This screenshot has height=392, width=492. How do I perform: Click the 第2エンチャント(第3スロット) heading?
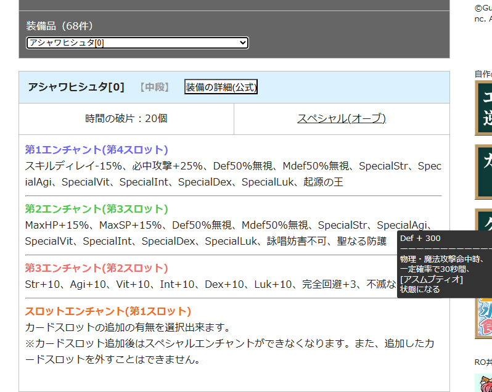[96, 209]
